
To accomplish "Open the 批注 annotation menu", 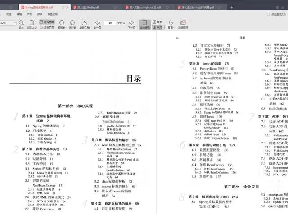I will point(9,14).
